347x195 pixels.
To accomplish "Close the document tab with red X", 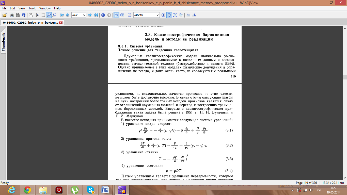I will pos(60,23).
